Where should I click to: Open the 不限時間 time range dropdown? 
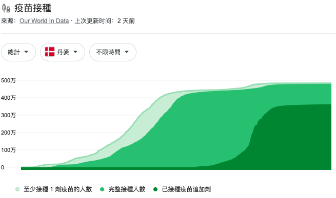(113, 52)
